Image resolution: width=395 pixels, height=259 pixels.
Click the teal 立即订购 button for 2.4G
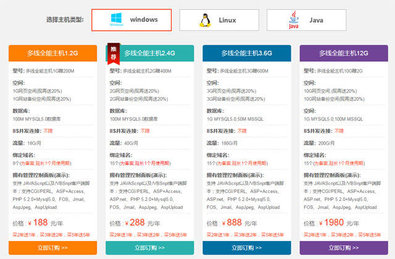tap(149, 248)
